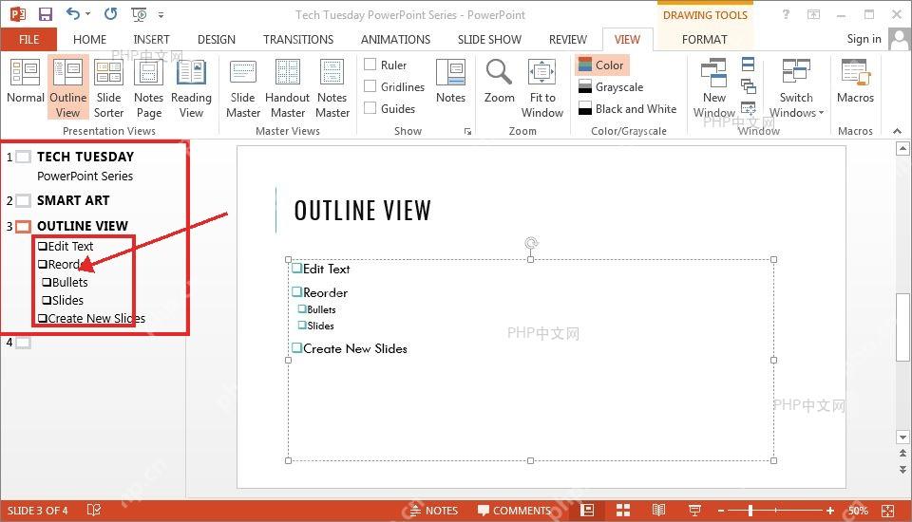Open the DESIGN tab

pos(217,40)
